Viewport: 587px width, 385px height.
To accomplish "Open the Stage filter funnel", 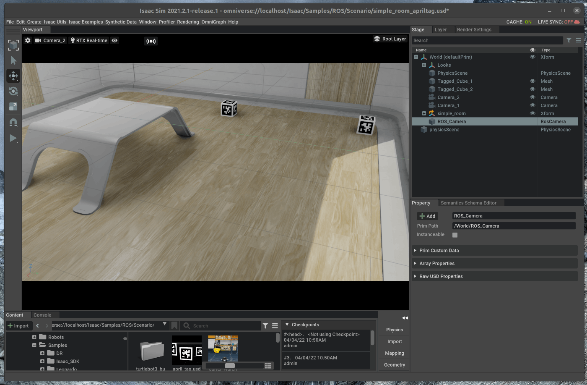I will coord(569,40).
